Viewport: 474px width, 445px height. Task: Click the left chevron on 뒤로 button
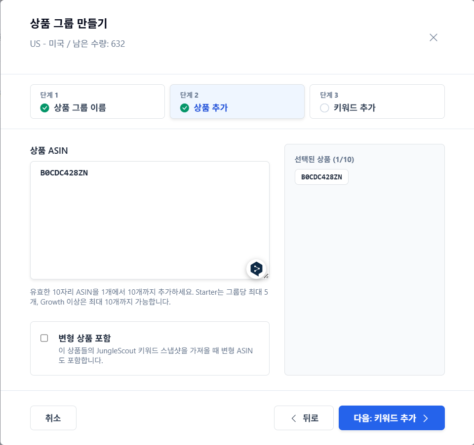tap(293, 418)
